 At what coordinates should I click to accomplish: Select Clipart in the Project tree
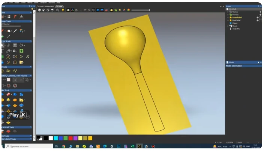click(x=233, y=23)
